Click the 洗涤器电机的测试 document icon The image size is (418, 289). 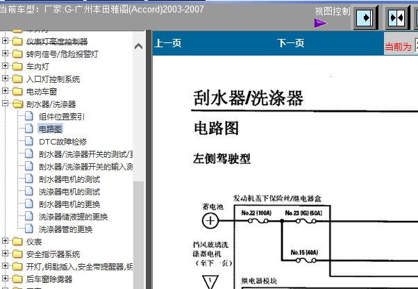pos(29,191)
